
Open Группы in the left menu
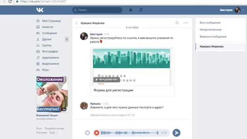pyautogui.click(x=47, y=46)
